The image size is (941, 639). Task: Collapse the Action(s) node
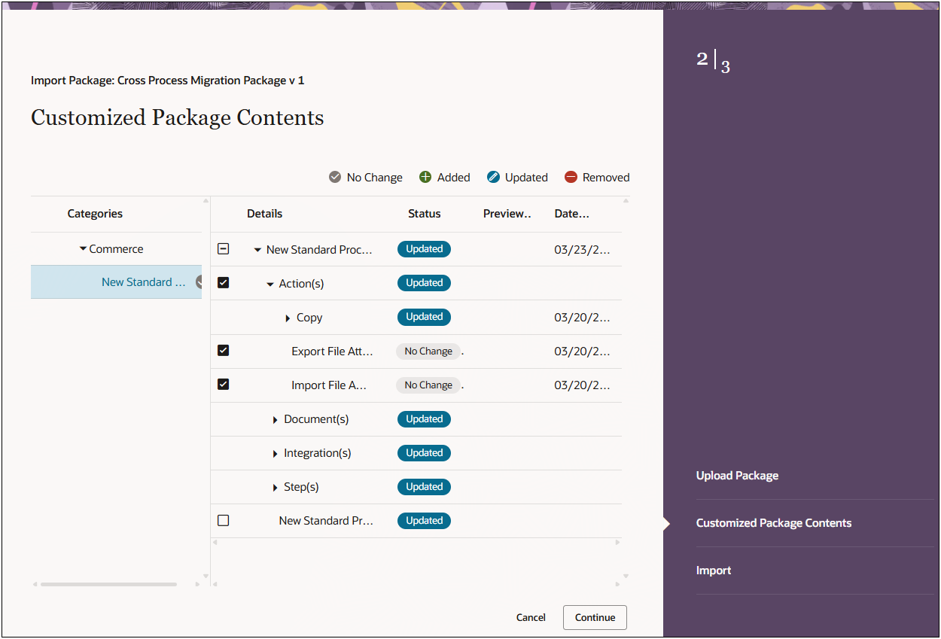click(x=270, y=285)
